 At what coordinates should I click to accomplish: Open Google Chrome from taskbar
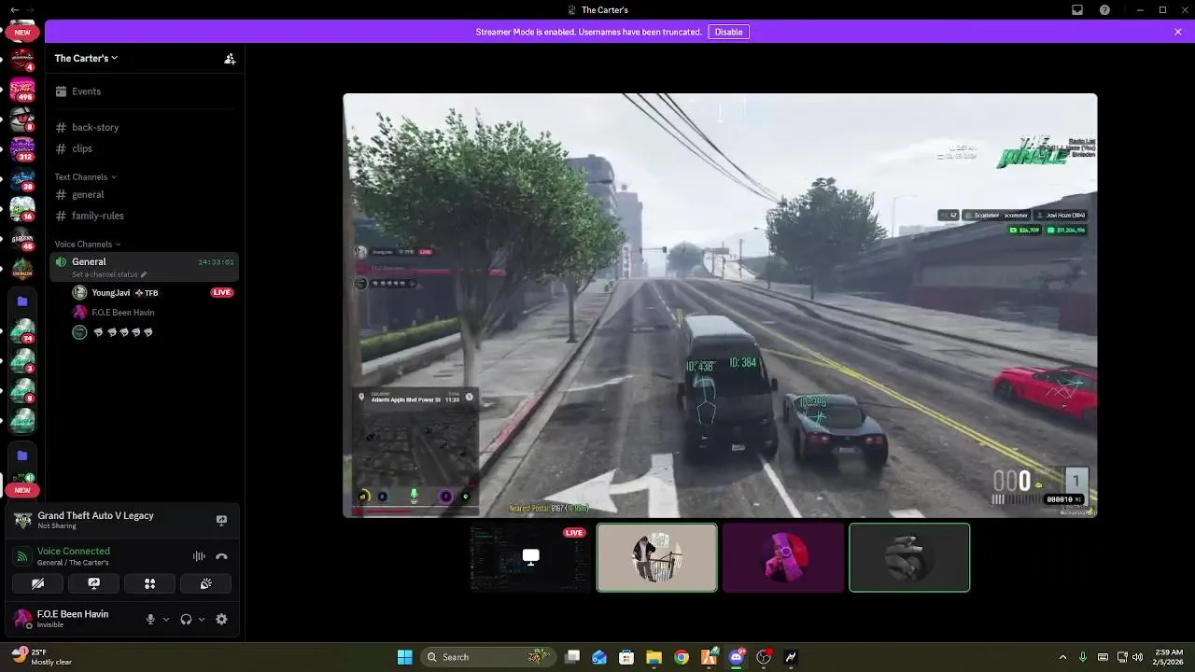click(x=682, y=657)
